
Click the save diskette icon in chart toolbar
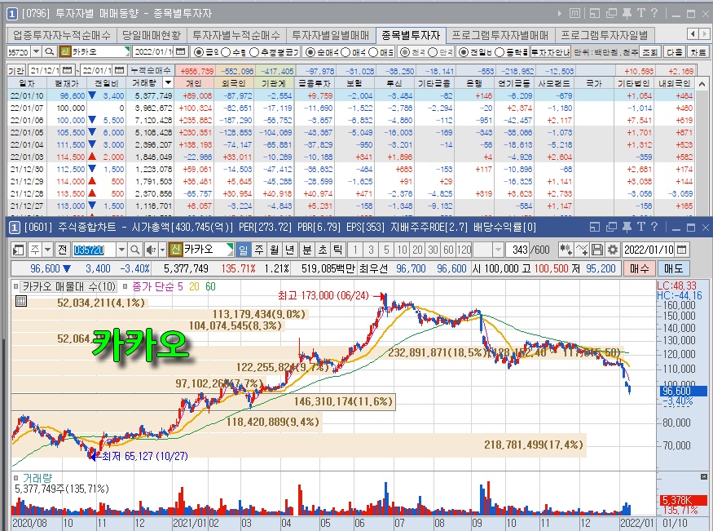pyautogui.click(x=597, y=250)
